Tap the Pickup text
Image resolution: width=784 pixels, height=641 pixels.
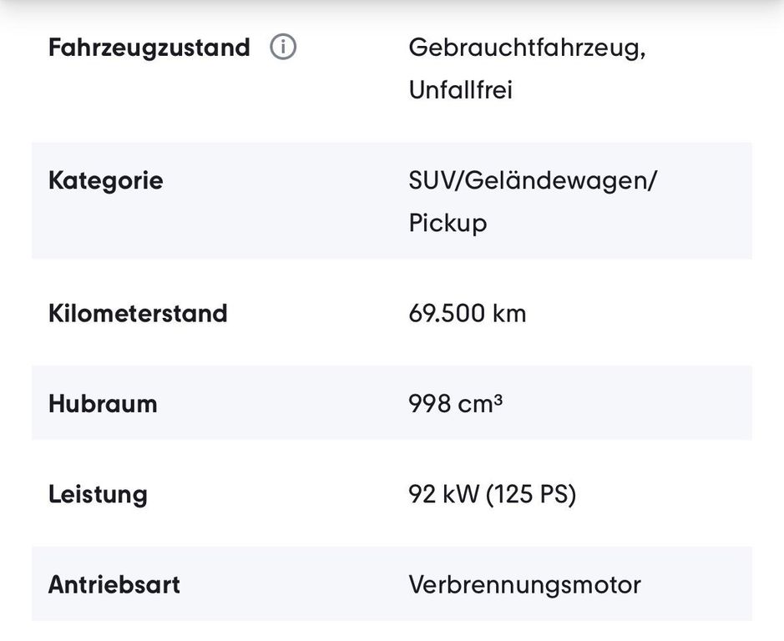448,224
